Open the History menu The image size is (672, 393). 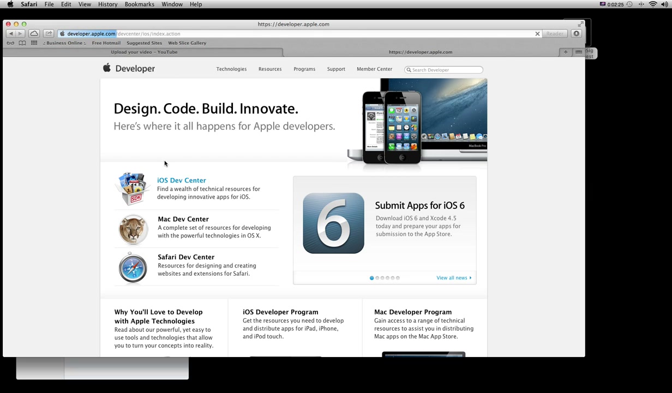click(x=107, y=4)
